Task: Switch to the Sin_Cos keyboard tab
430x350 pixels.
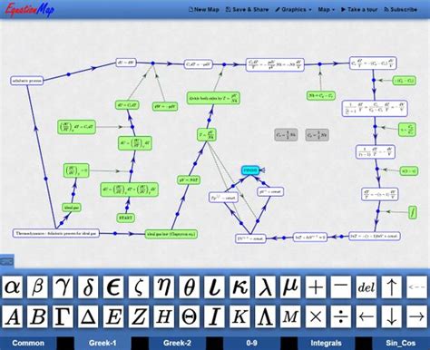Action: pyautogui.click(x=401, y=343)
